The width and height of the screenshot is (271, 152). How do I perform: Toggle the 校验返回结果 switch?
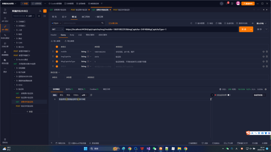click(229, 95)
